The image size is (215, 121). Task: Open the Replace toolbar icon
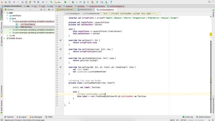(38, 2)
